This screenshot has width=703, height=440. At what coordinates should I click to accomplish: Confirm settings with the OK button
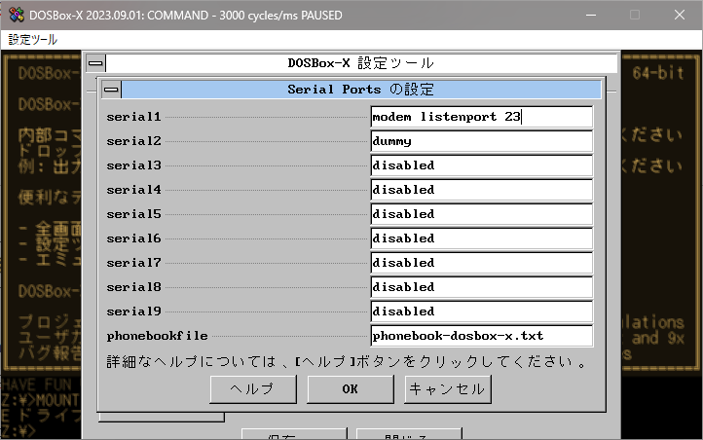click(x=351, y=389)
